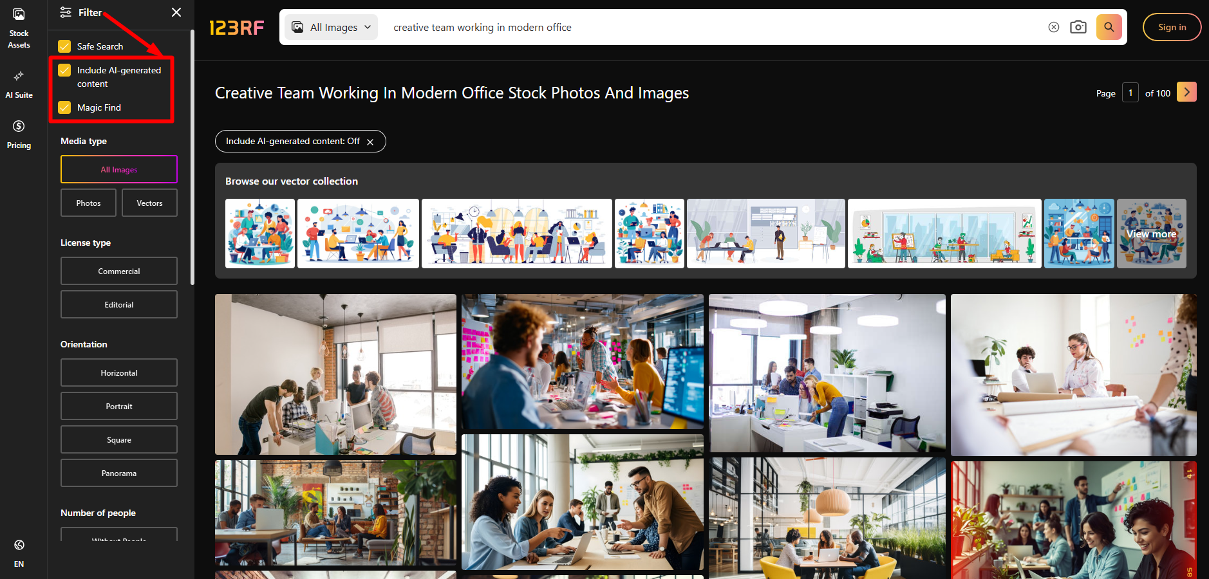Close the Filter panel

[x=176, y=12]
